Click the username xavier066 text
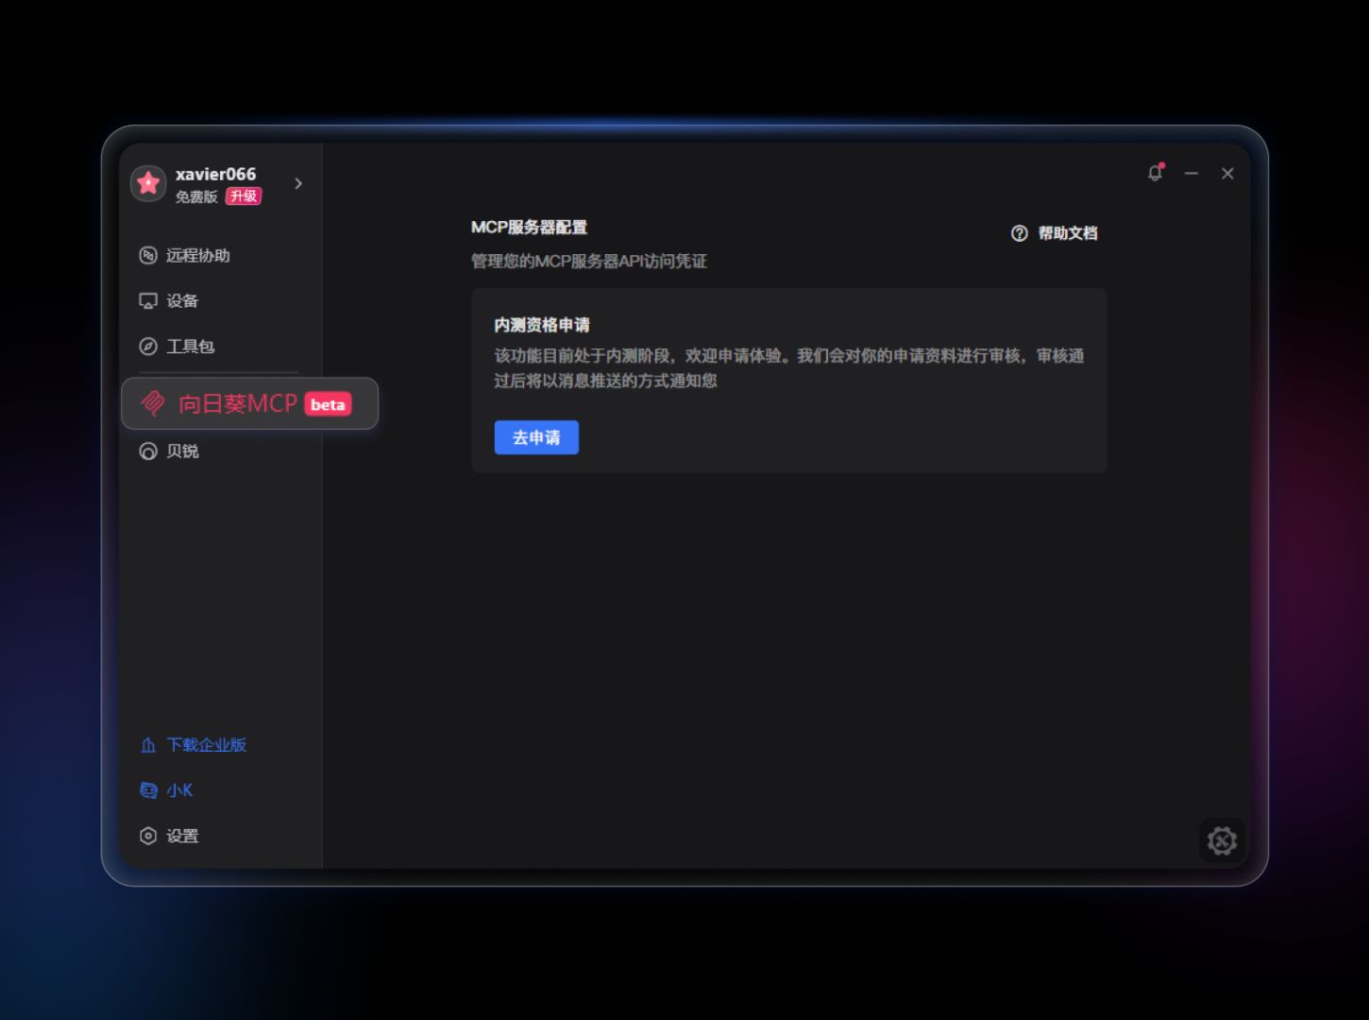The height and width of the screenshot is (1020, 1369). [x=215, y=174]
